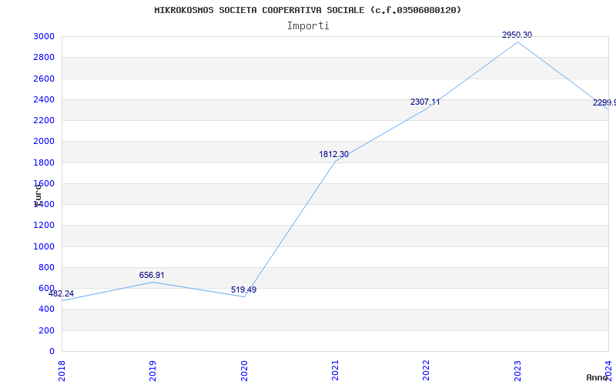Click the Importi subtitle
The height and width of the screenshot is (385, 616).
tap(308, 26)
